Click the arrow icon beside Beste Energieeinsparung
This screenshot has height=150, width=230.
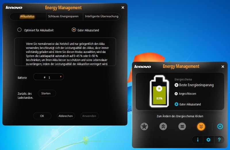point(176,85)
